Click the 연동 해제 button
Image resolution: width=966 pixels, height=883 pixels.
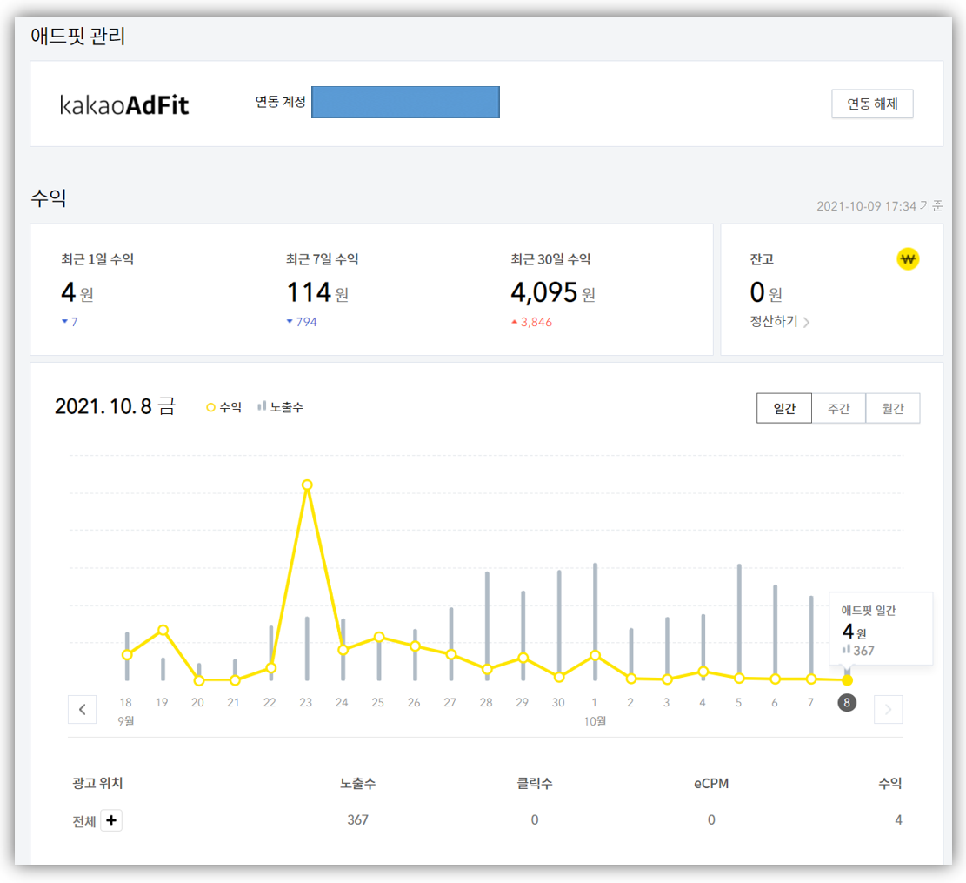click(x=872, y=104)
